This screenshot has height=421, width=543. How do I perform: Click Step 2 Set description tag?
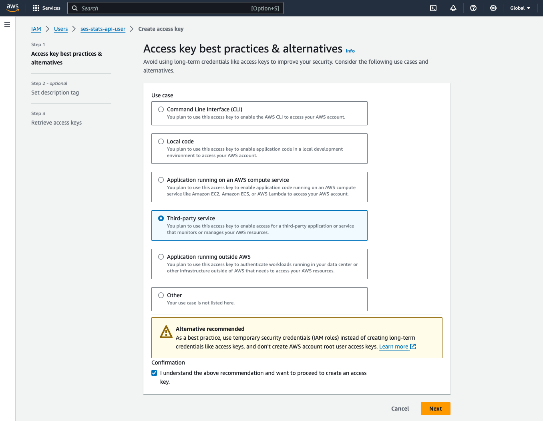[x=55, y=93]
